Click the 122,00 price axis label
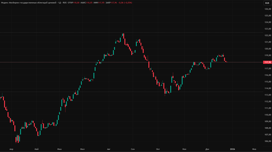This screenshot has height=152, width=272. (268, 35)
